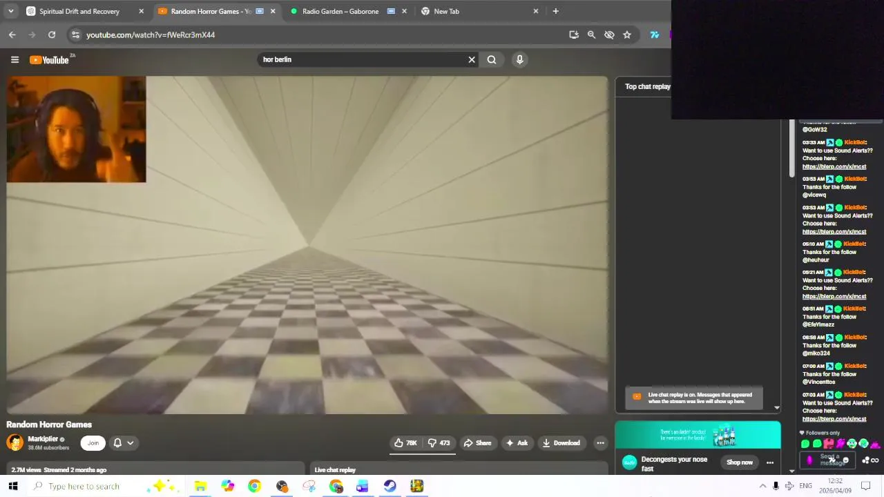Click the Join membership button
The height and width of the screenshot is (497, 884).
[93, 443]
